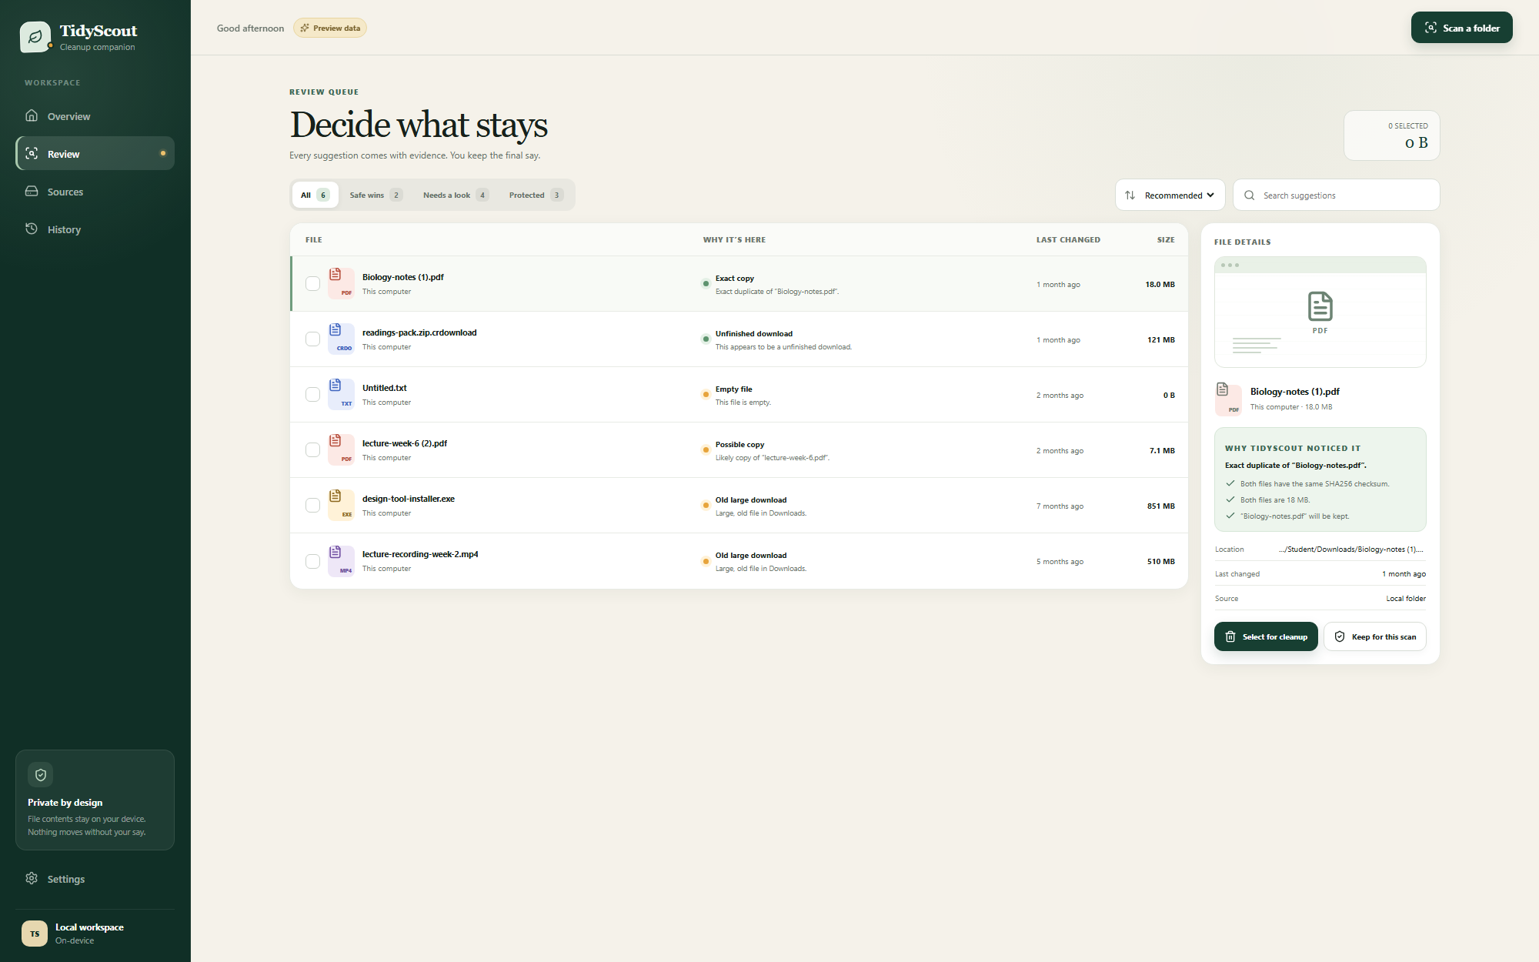Click the 7 months ago cell
1539x962 pixels.
(1060, 506)
